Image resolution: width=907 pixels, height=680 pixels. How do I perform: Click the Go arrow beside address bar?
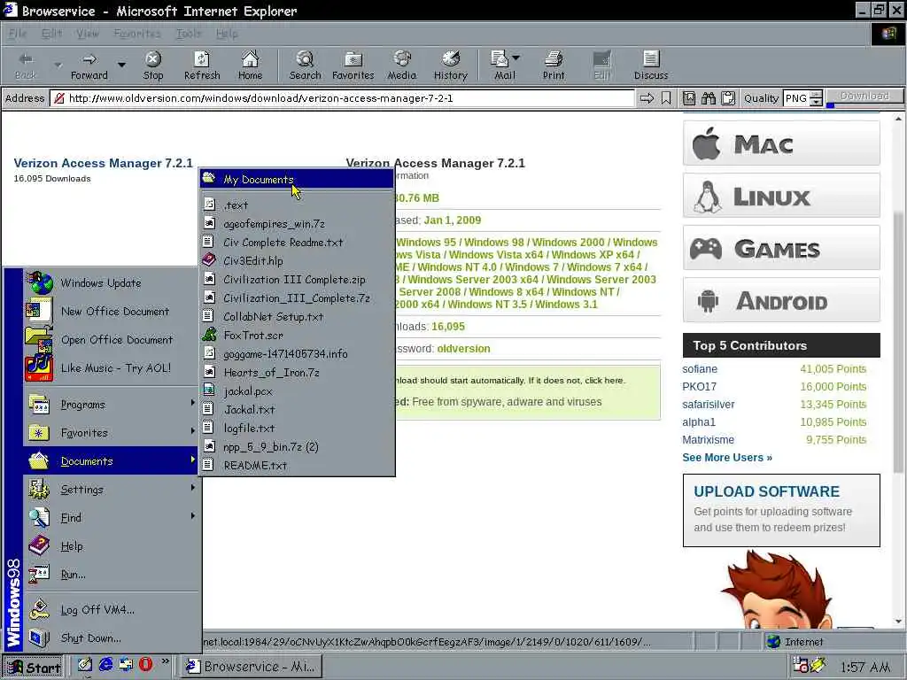tap(647, 98)
